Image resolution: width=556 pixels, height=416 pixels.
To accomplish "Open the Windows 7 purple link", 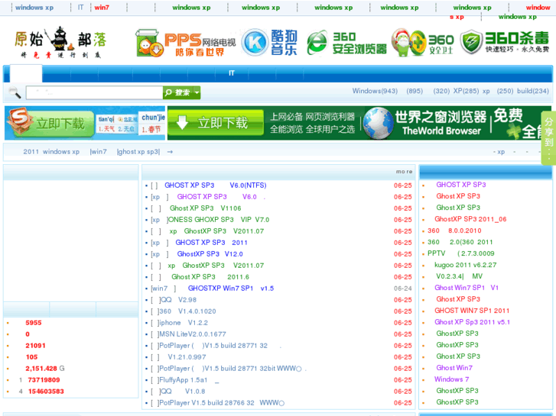I will (x=452, y=379).
